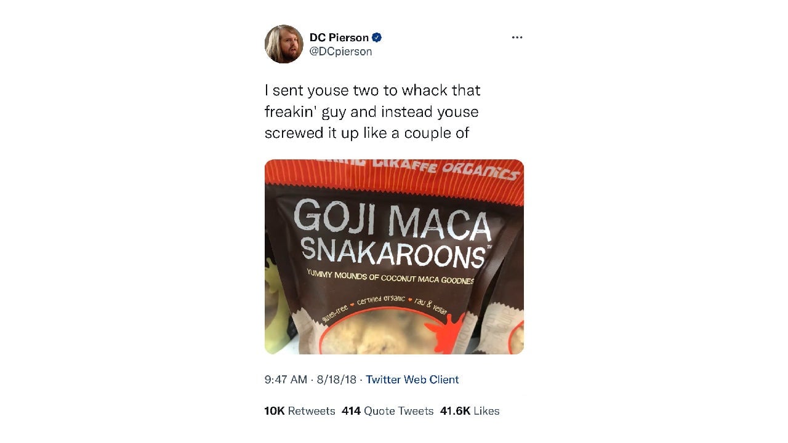Click the curved "certified organic" label text
The image size is (788, 443).
pyautogui.click(x=380, y=300)
